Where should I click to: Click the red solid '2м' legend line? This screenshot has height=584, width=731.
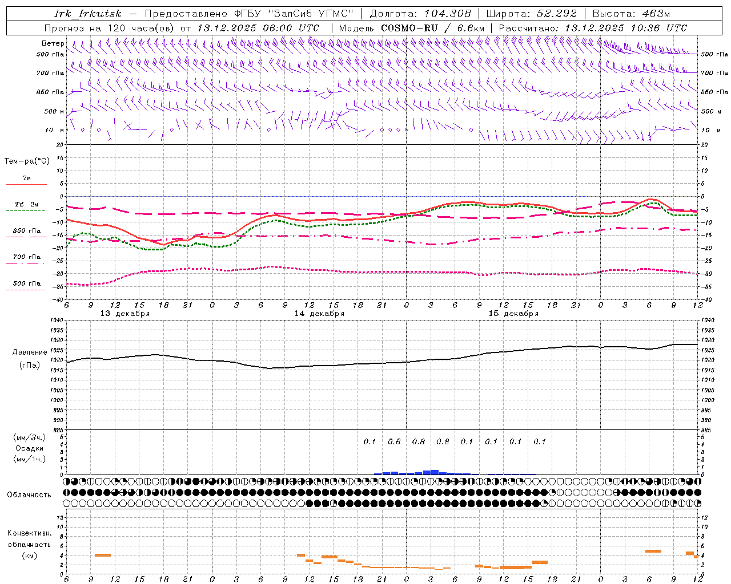coord(26,184)
